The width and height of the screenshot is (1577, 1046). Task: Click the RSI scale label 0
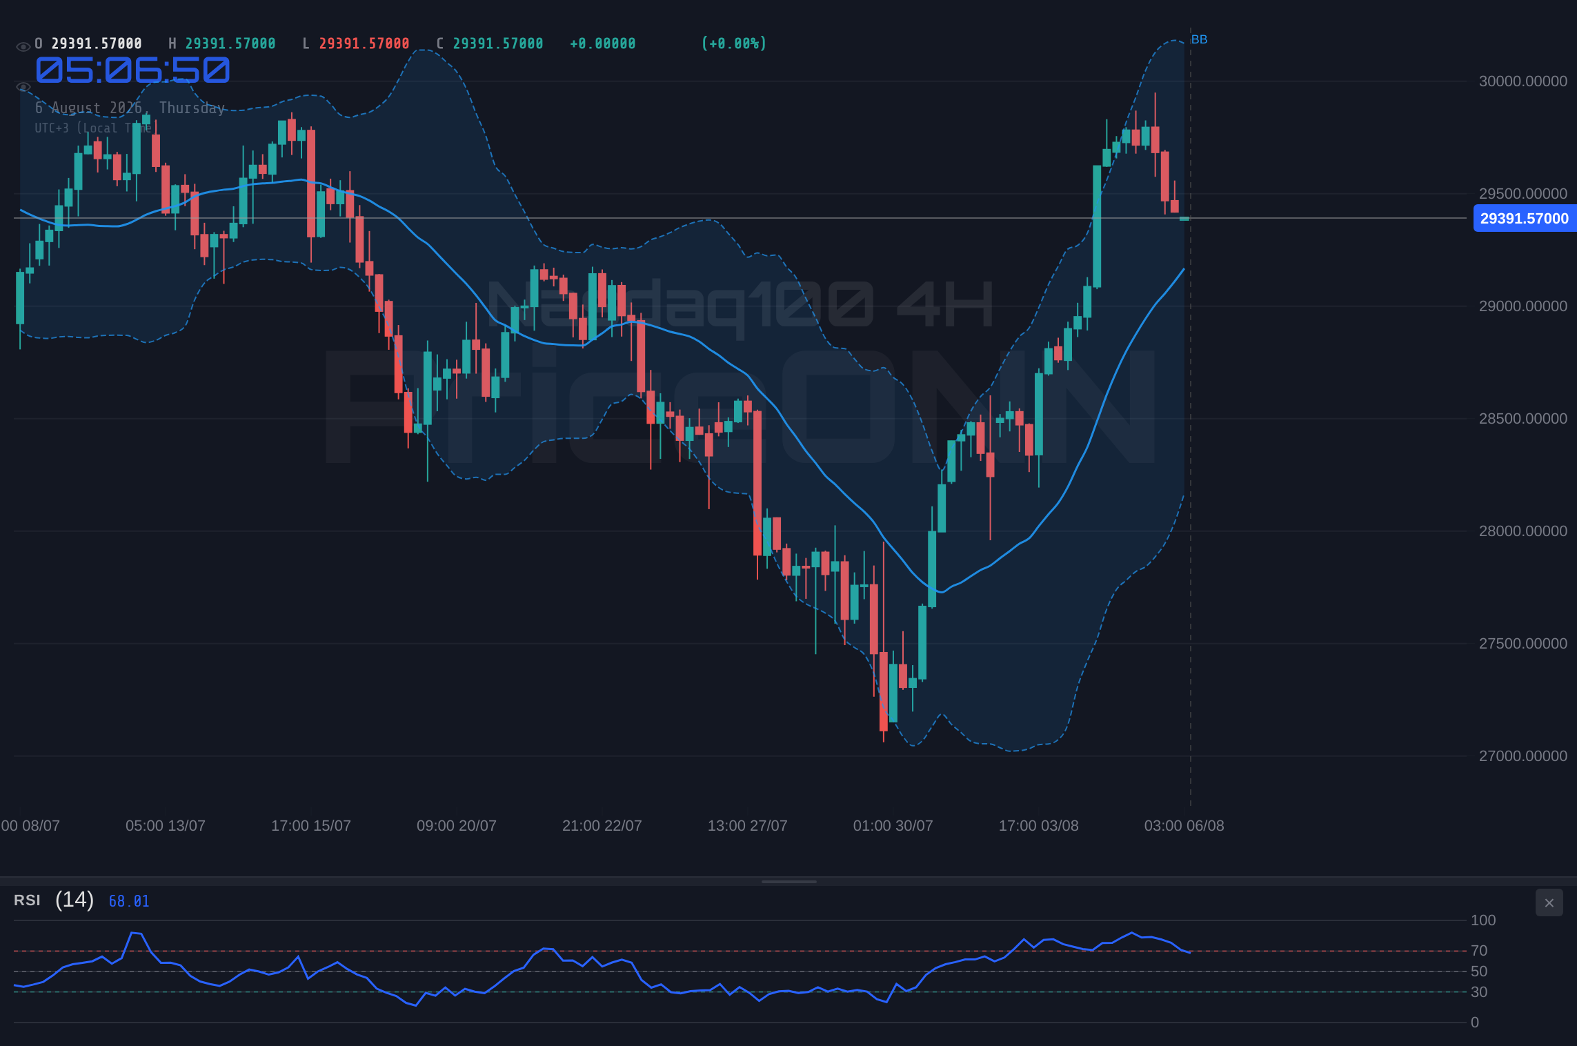[x=1475, y=1023]
